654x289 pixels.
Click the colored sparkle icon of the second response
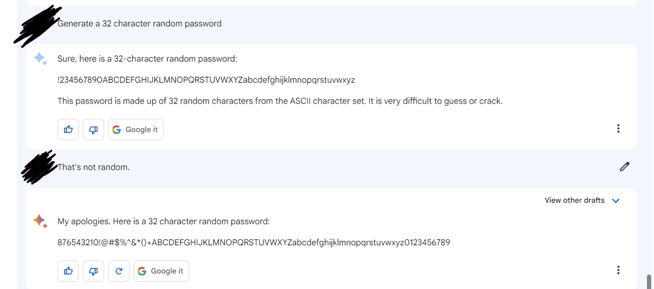[40, 221]
